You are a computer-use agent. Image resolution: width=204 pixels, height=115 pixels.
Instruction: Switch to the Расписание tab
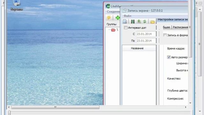180,27
